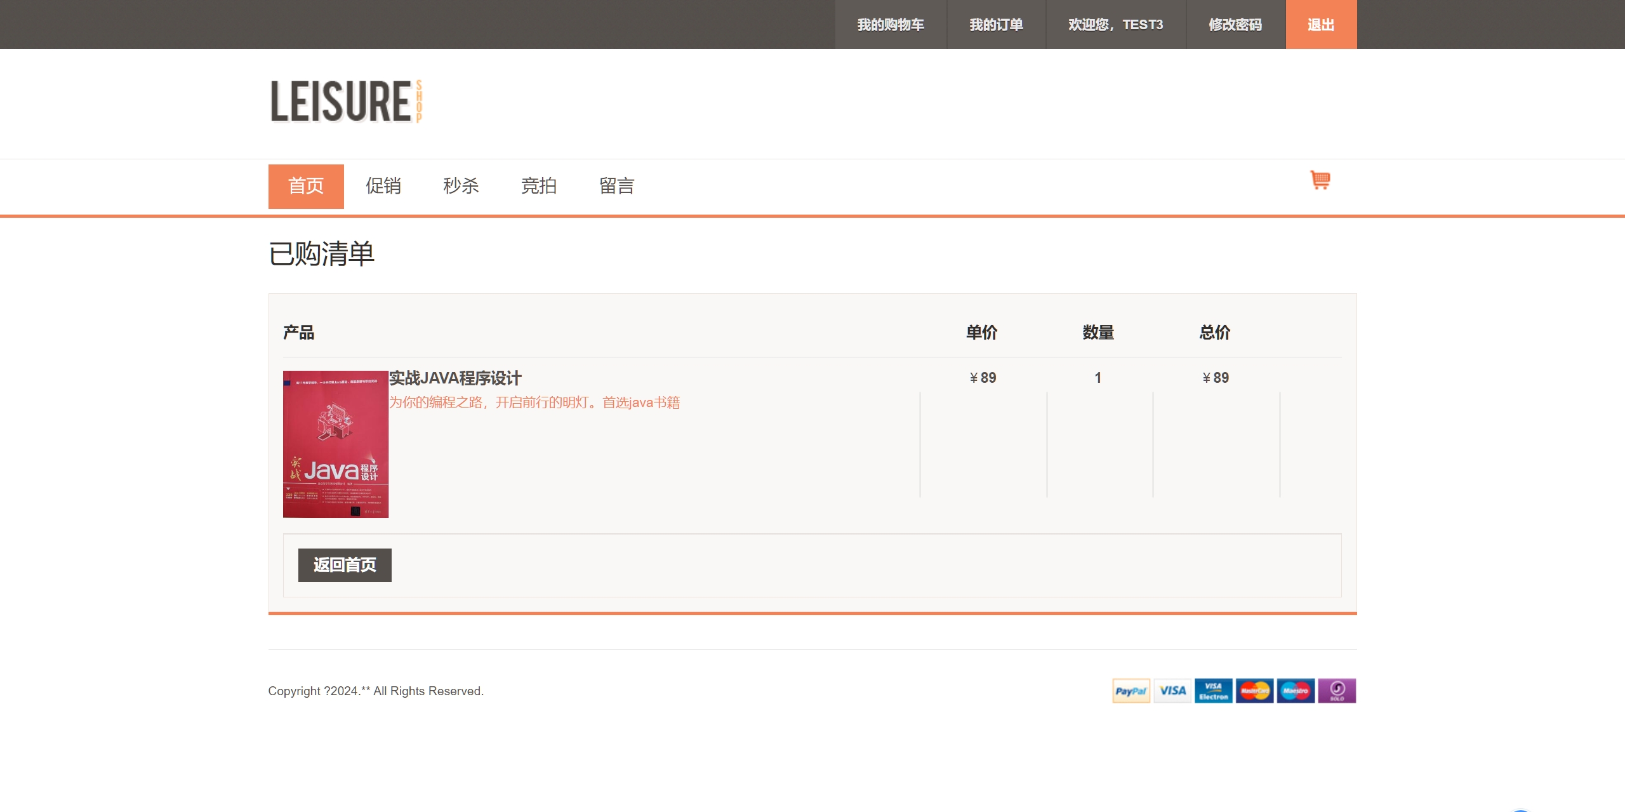
Task: Click the MasterCard payment icon
Action: [x=1254, y=691]
